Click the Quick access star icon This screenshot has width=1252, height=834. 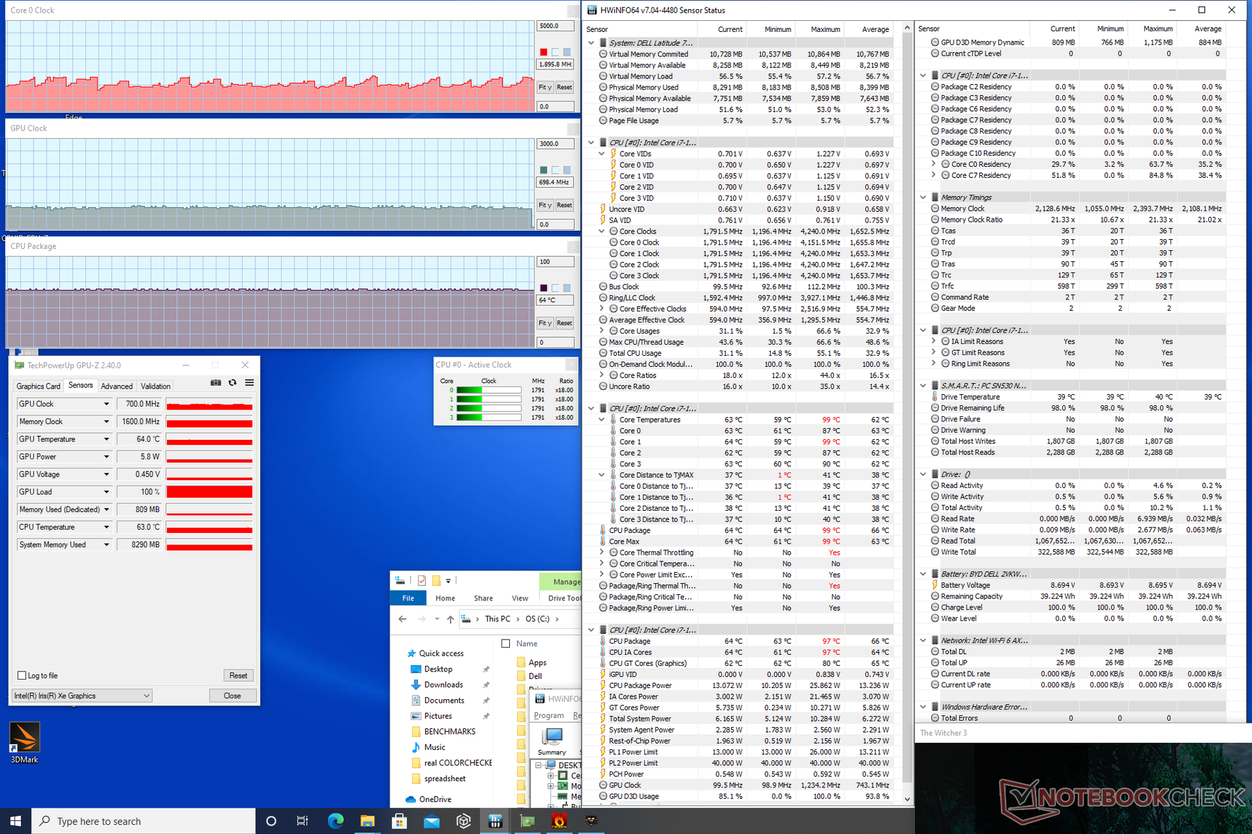coord(411,653)
